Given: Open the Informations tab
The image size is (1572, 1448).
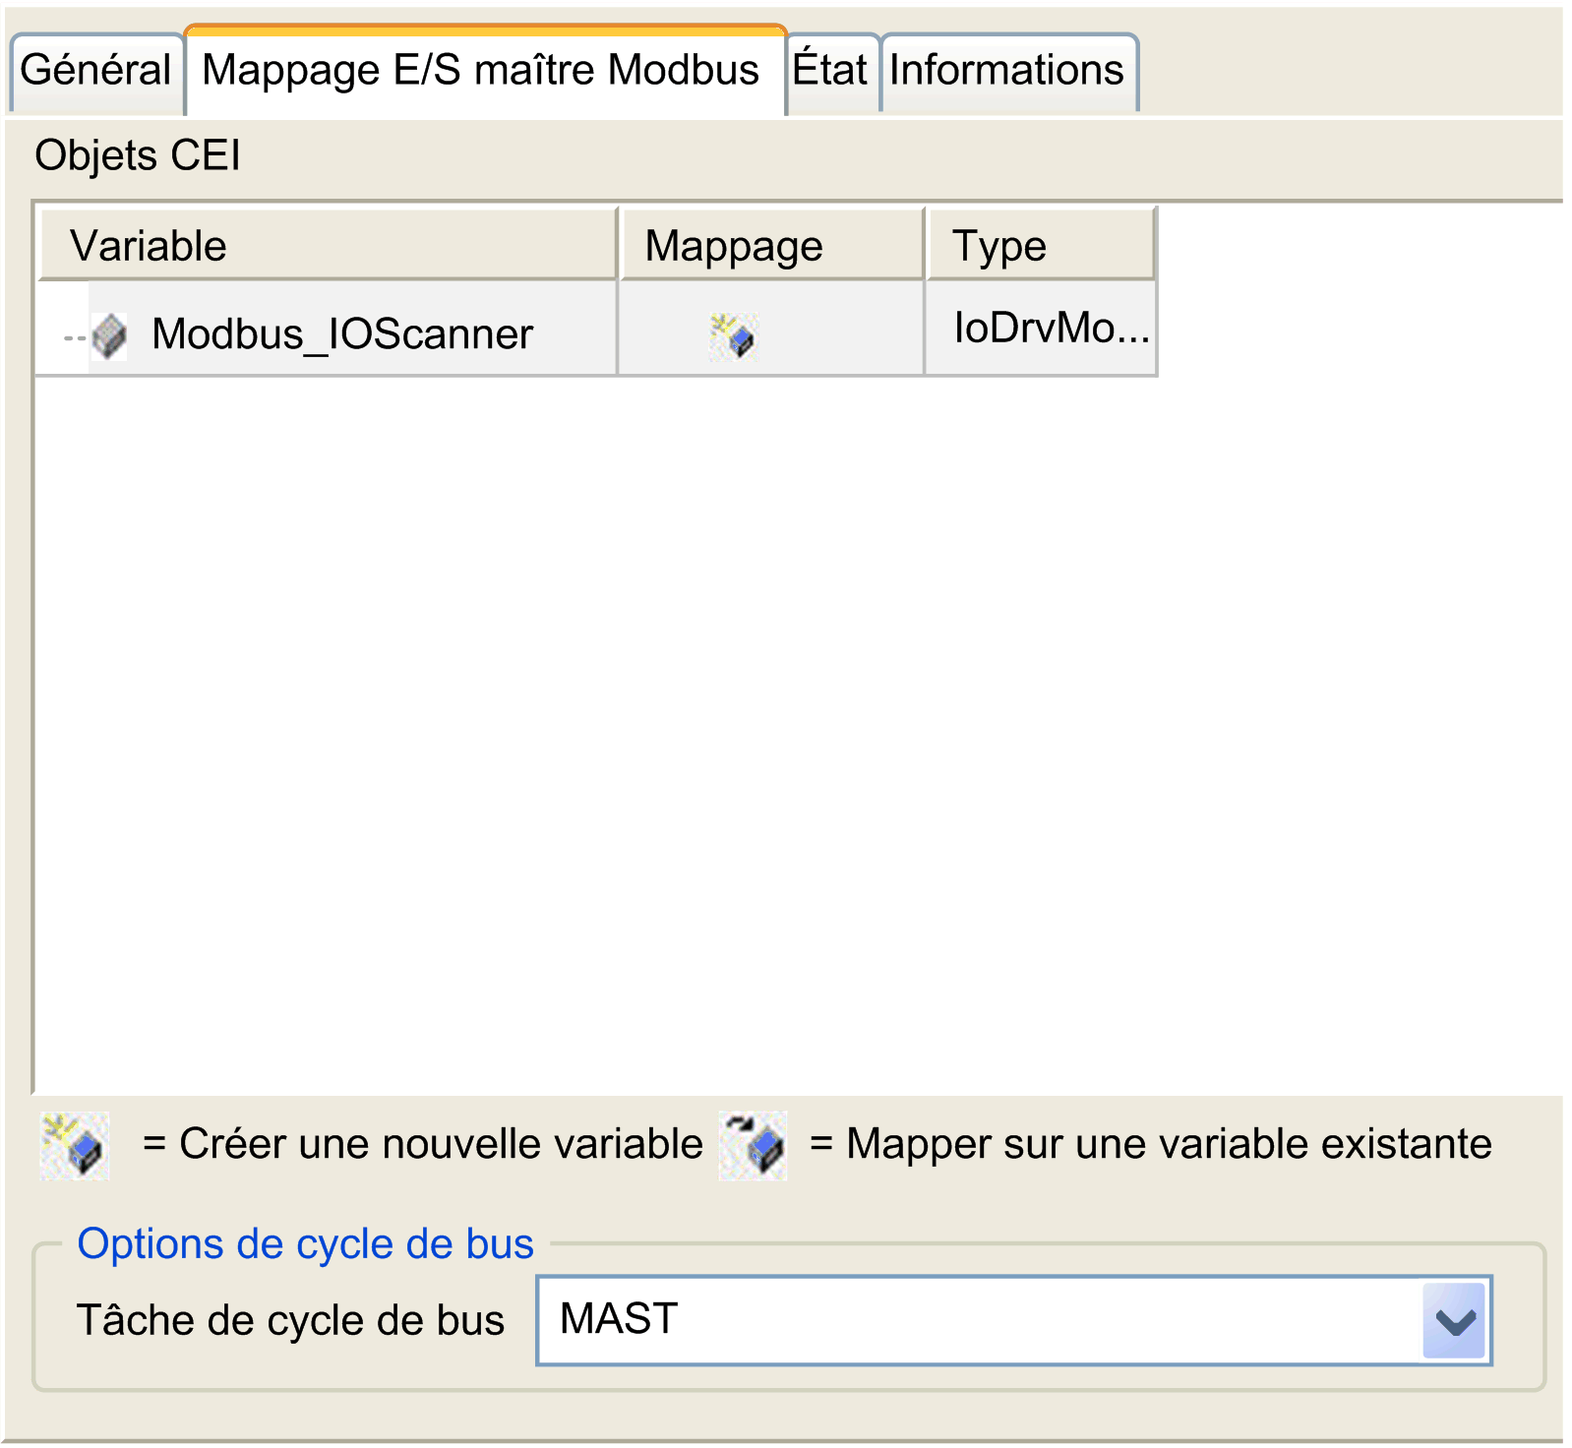Looking at the screenshot, I should (1006, 71).
